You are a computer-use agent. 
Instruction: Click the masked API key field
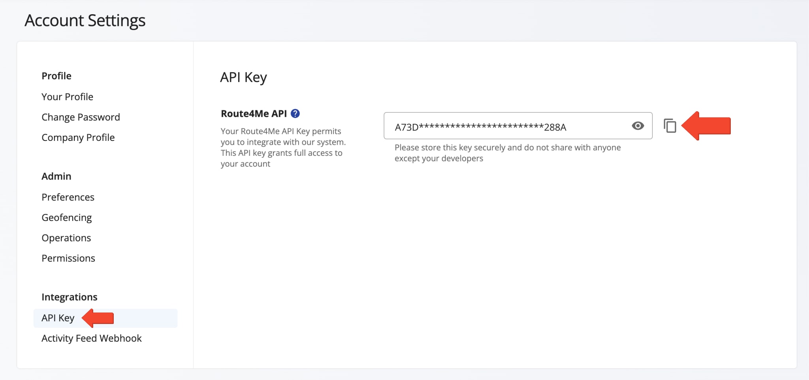pos(518,126)
